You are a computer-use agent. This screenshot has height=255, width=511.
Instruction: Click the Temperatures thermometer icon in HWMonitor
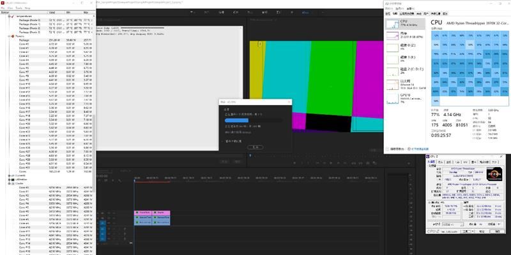(x=13, y=16)
